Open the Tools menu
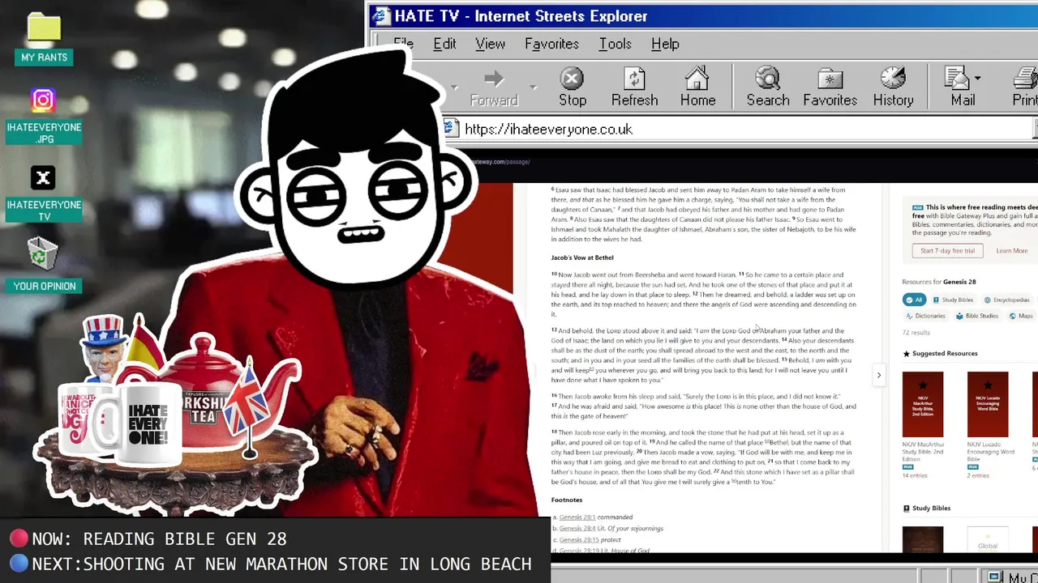This screenshot has height=583, width=1038. 615,44
